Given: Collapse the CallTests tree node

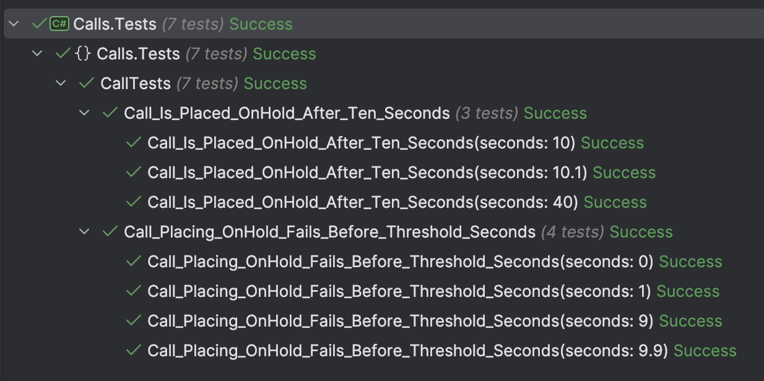Looking at the screenshot, I should click(x=60, y=83).
